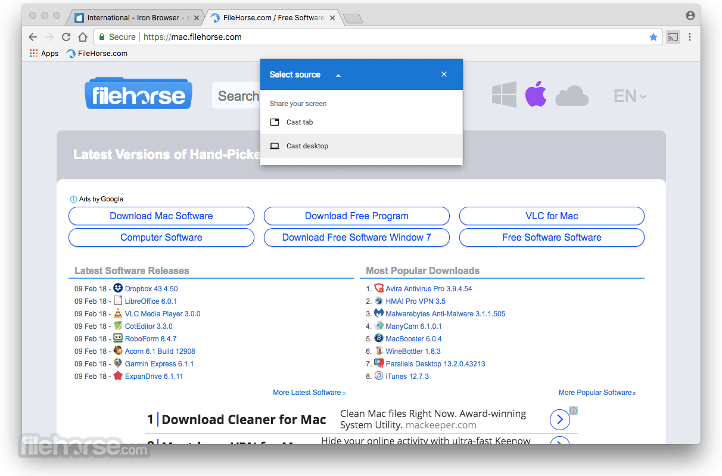Click the Ads by Google info icon
The height and width of the screenshot is (476, 722).
click(73, 199)
